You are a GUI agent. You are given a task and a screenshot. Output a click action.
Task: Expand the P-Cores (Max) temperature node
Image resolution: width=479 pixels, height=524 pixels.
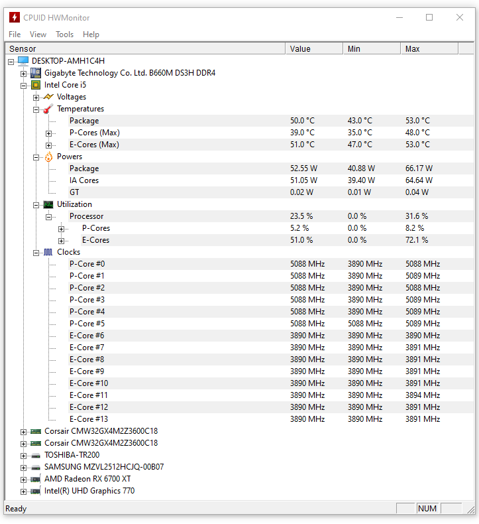point(49,133)
